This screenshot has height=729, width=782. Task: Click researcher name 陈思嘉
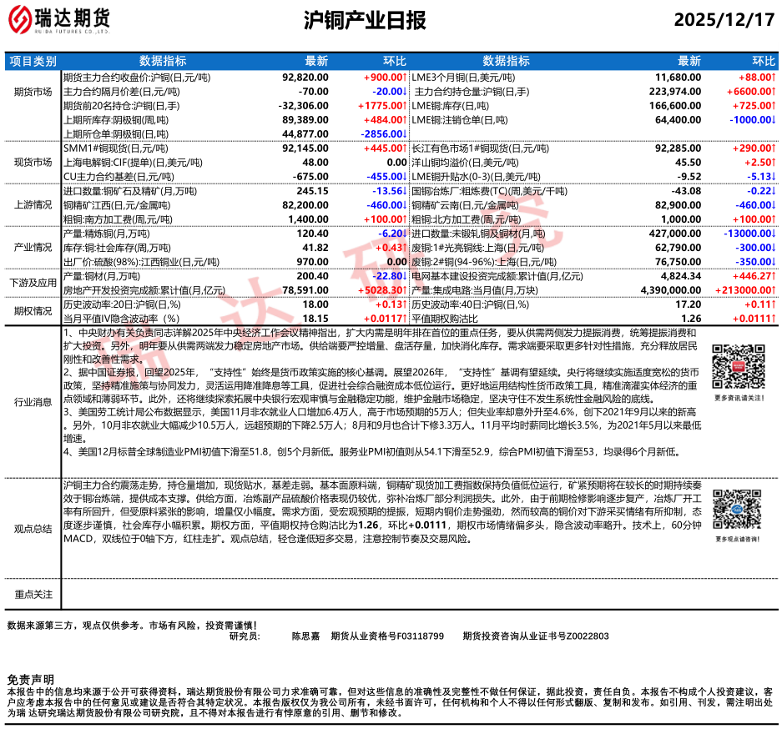pyautogui.click(x=305, y=636)
